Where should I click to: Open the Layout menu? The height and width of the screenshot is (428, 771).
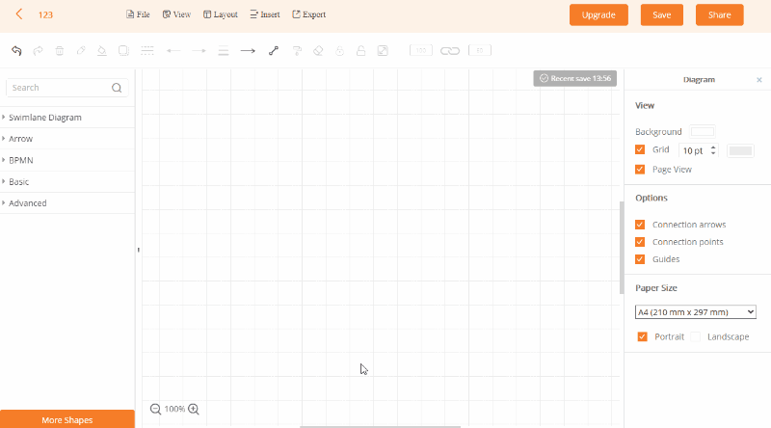(x=221, y=14)
